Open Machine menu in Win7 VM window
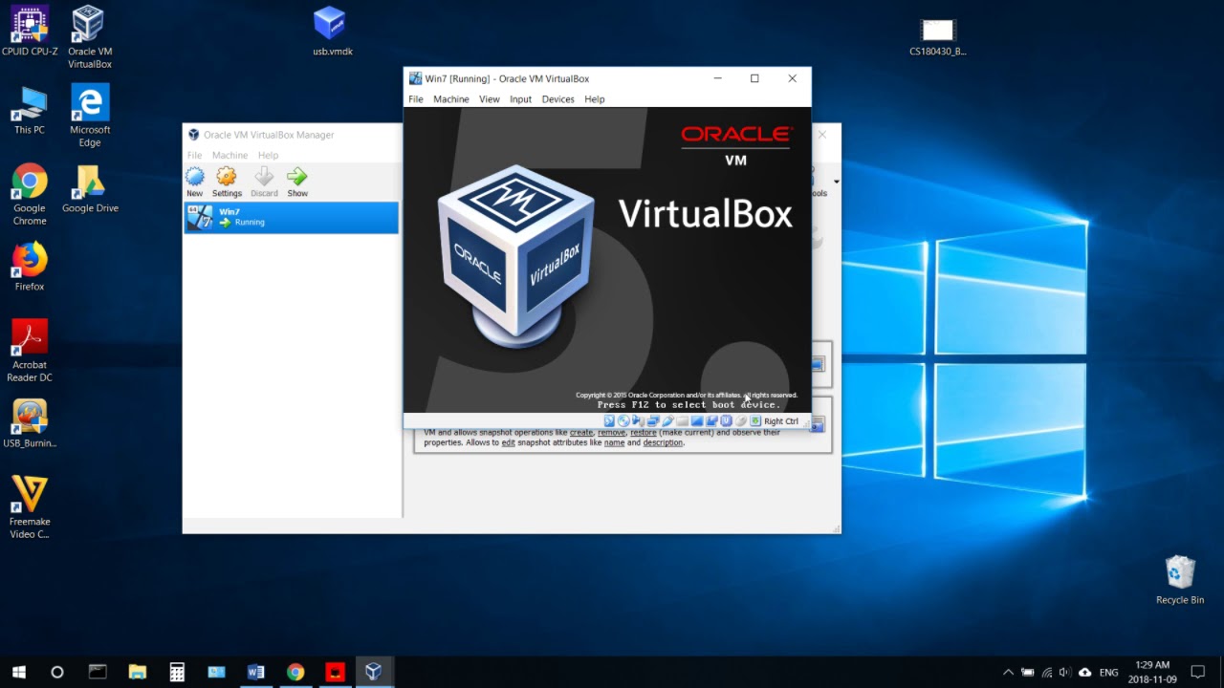 451,99
